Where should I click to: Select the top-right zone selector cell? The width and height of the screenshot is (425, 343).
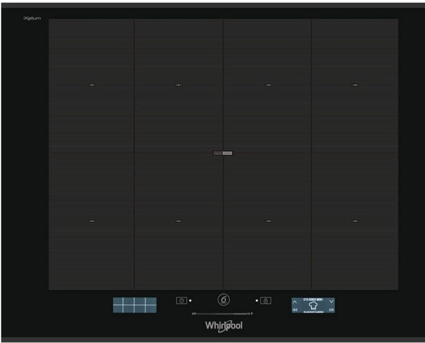pyautogui.click(x=151, y=301)
